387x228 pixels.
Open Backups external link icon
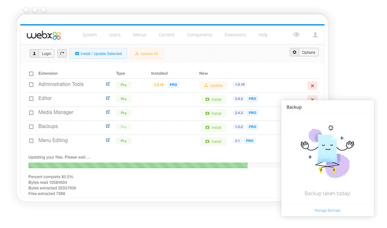[108, 126]
